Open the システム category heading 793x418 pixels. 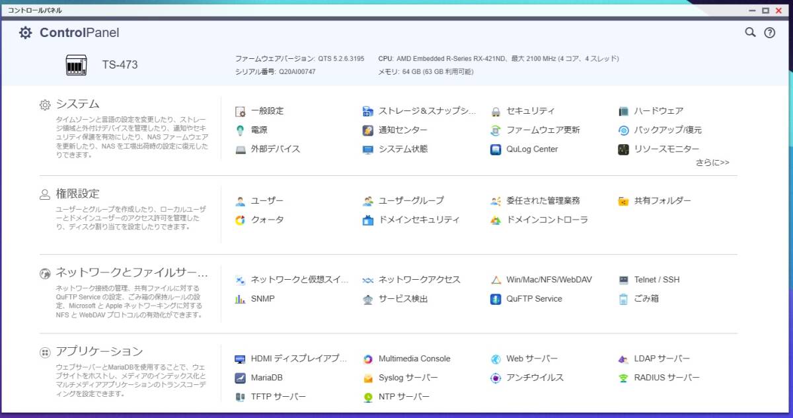coord(77,104)
